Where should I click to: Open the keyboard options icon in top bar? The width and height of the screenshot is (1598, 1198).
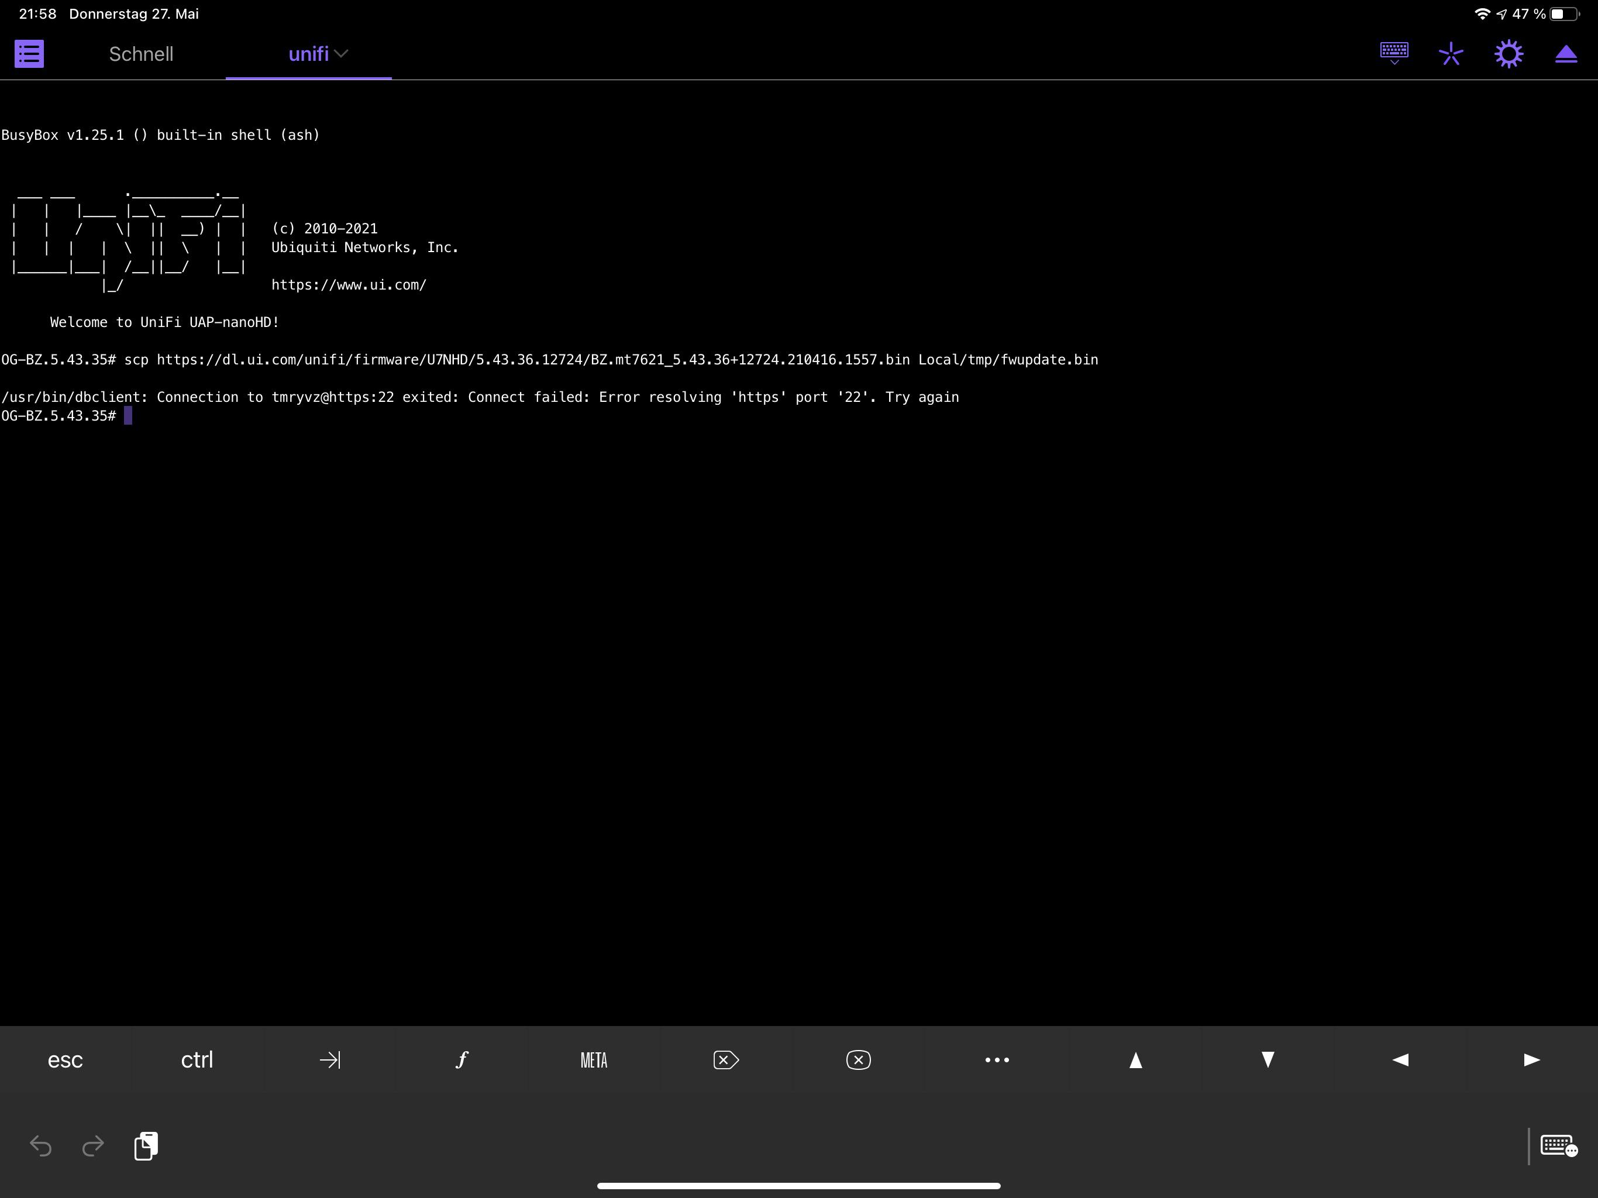pyautogui.click(x=1393, y=53)
